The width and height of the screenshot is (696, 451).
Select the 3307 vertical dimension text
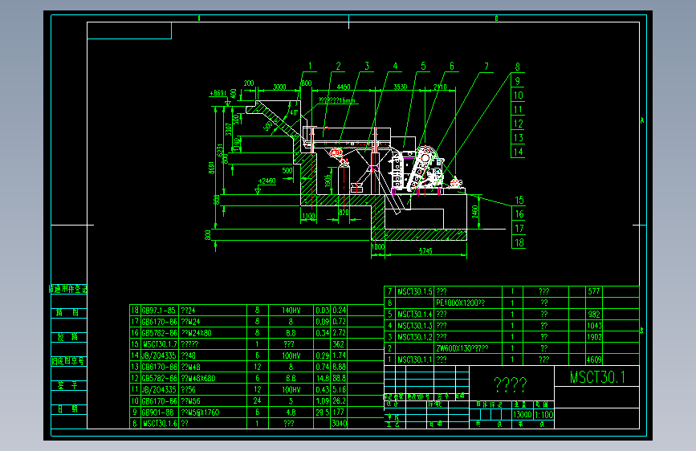[x=228, y=130]
